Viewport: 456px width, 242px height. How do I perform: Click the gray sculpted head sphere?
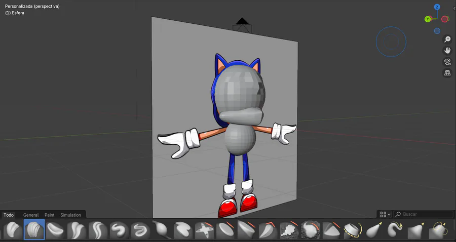(240, 88)
